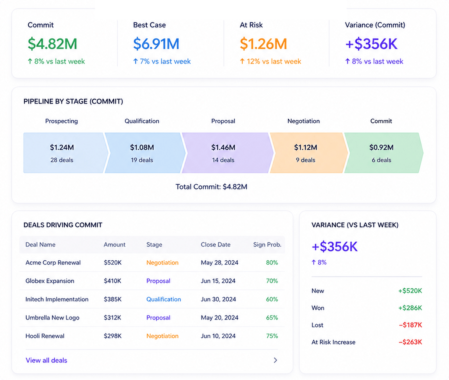Sort by the Sign Prob. column header

pyautogui.click(x=267, y=244)
